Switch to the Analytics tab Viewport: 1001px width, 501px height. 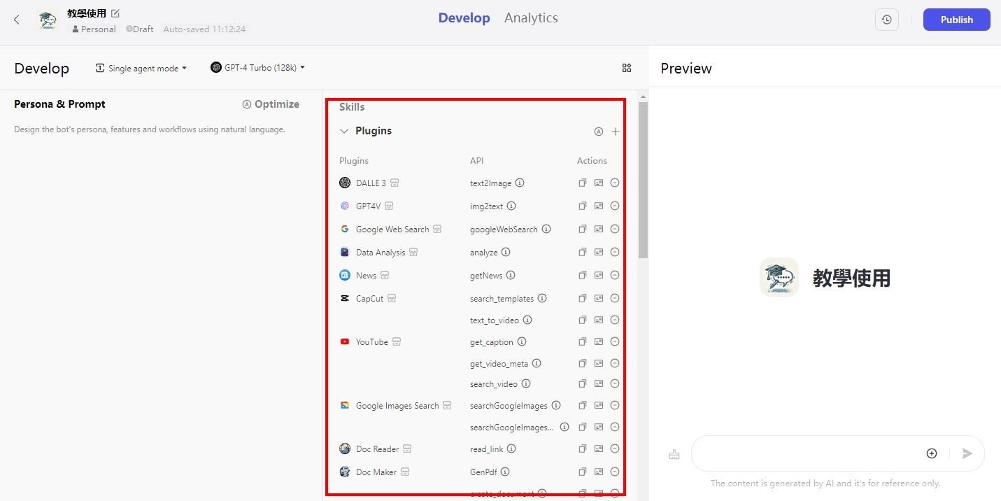(531, 18)
